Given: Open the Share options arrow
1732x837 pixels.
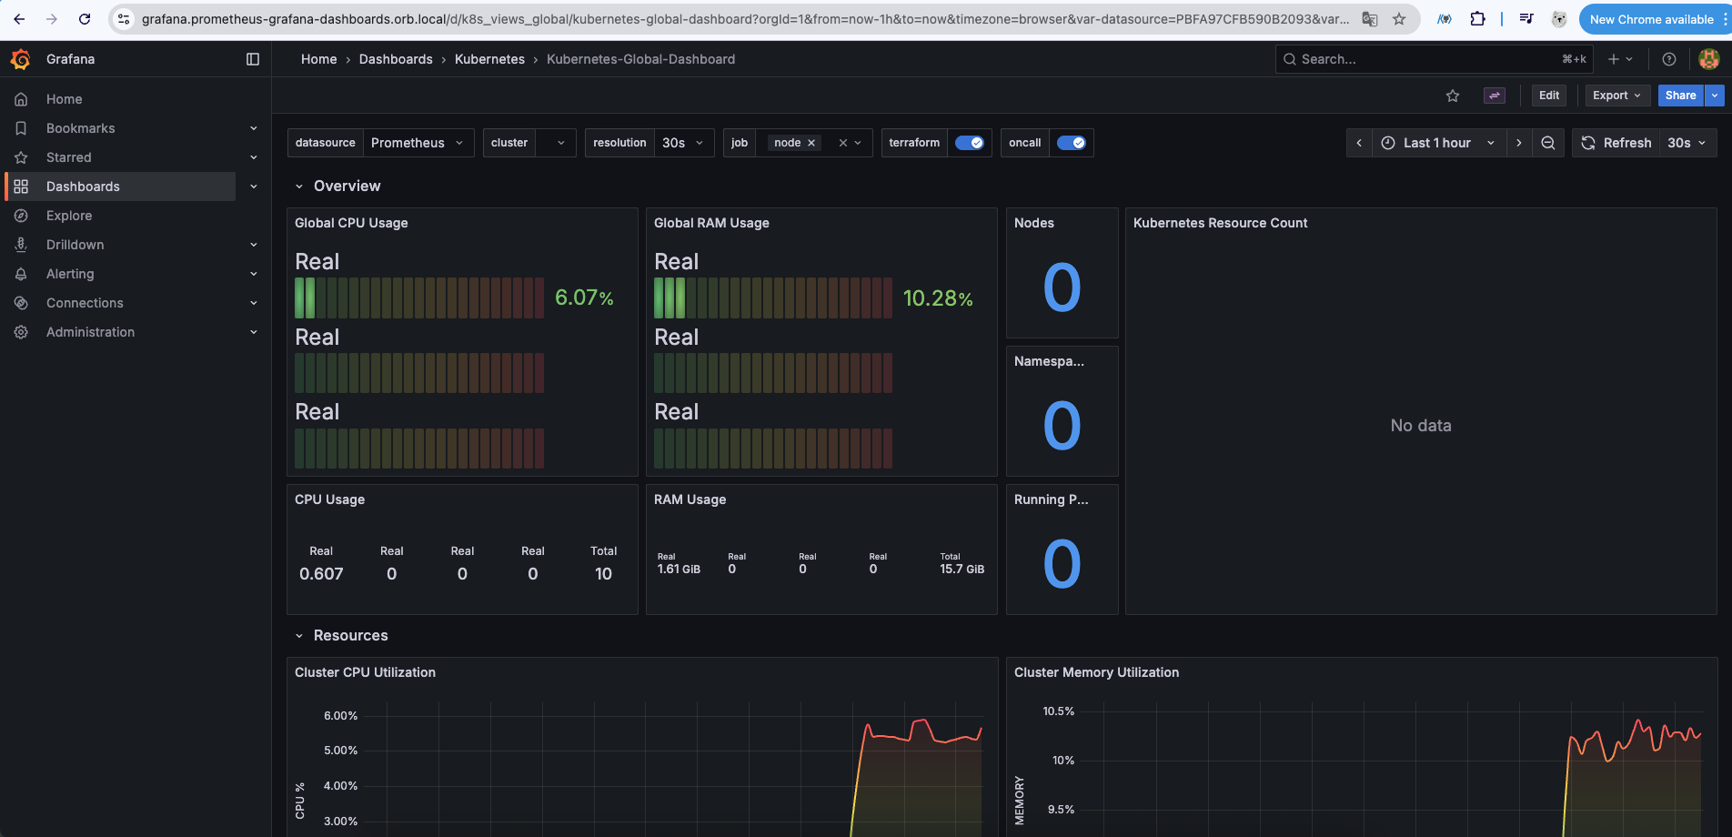Looking at the screenshot, I should (x=1715, y=96).
